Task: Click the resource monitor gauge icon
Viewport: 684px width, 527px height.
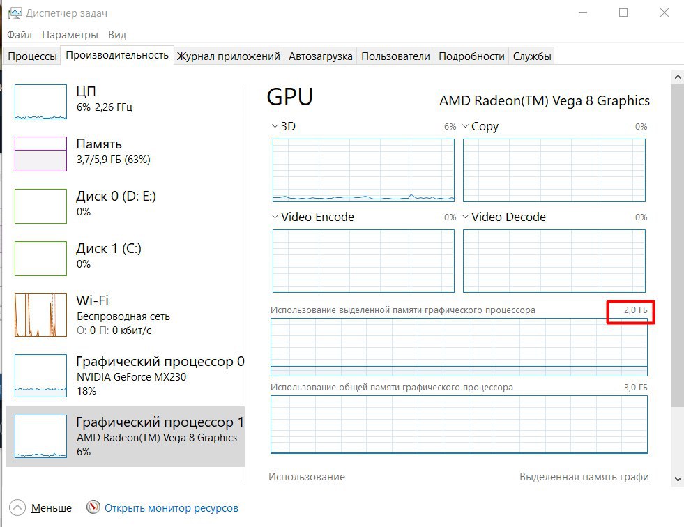Action: click(93, 507)
